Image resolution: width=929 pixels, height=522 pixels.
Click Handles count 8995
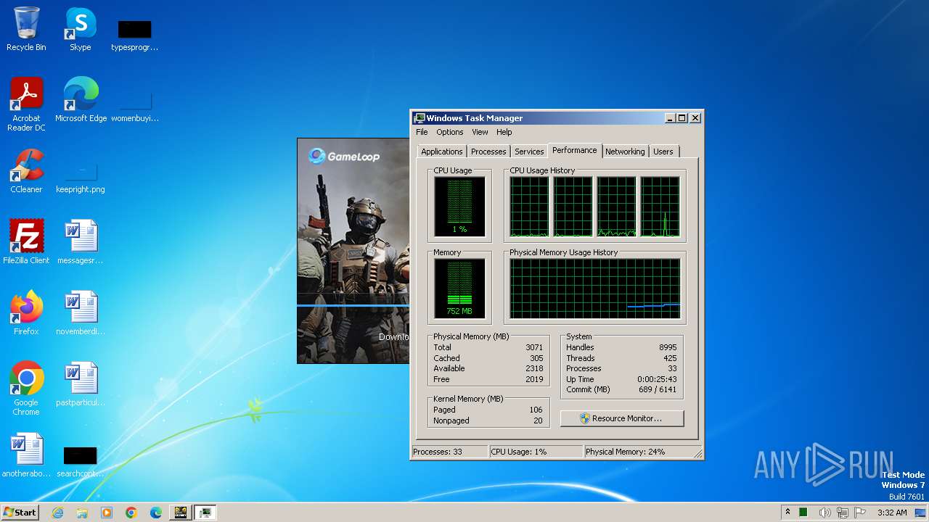click(668, 347)
